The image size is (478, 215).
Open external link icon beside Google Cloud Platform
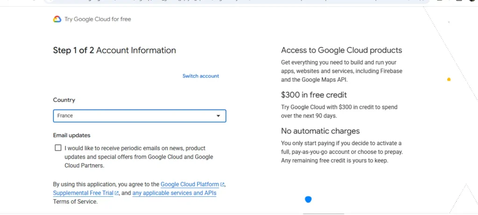click(x=222, y=185)
